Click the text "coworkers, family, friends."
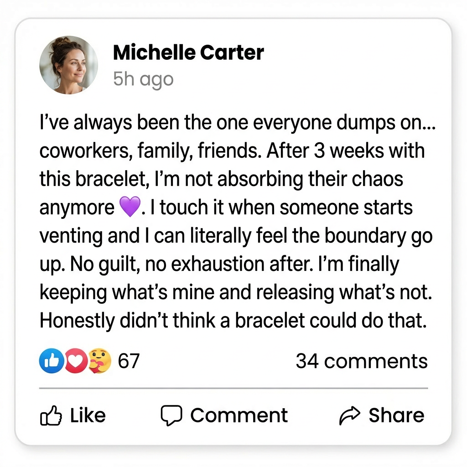The width and height of the screenshot is (467, 467). coord(150,151)
